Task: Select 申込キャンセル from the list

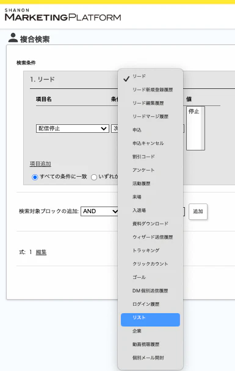Action: [x=150, y=143]
